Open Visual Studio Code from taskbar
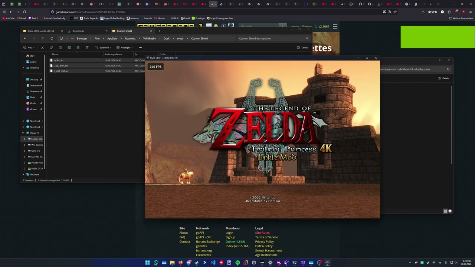The width and height of the screenshot is (475, 267). [x=213, y=263]
